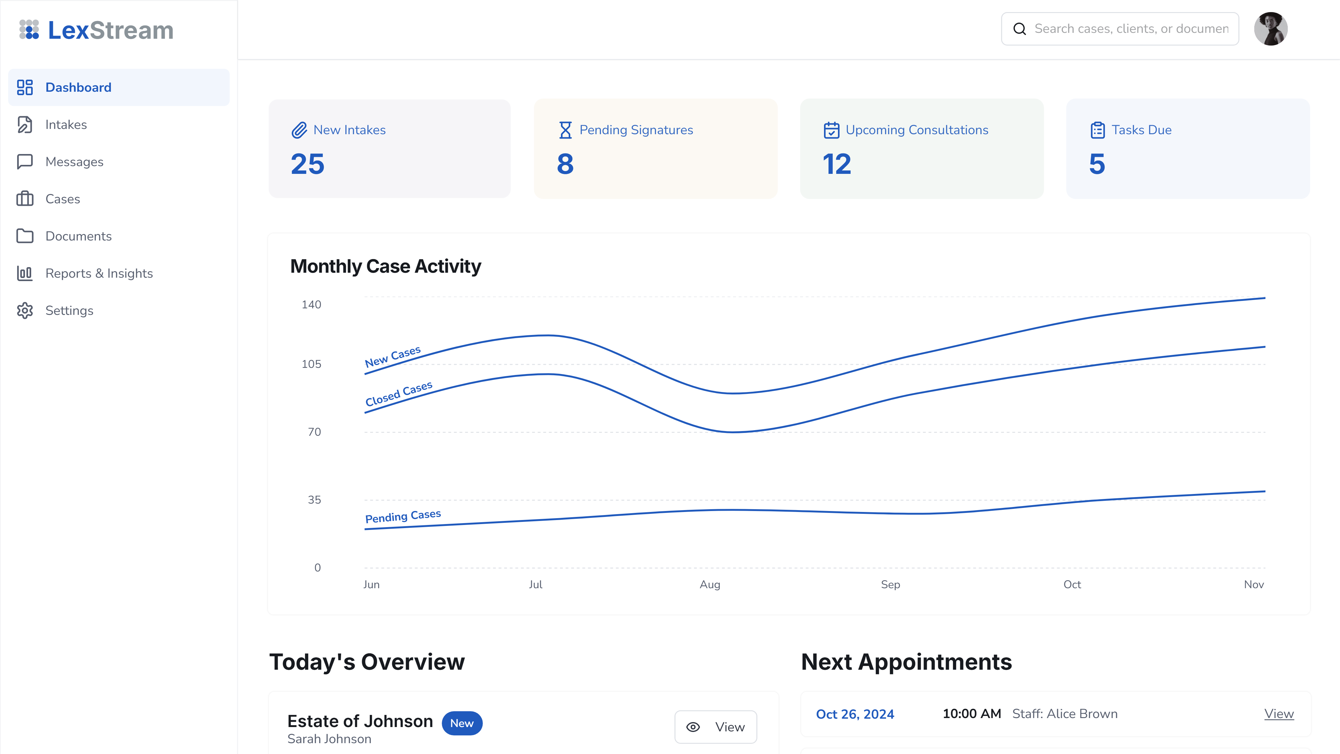Open the New Intakes card

389,149
